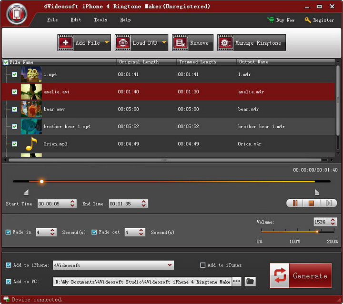
Task: Click the Manage Ringtone button label
Action: pos(258,43)
